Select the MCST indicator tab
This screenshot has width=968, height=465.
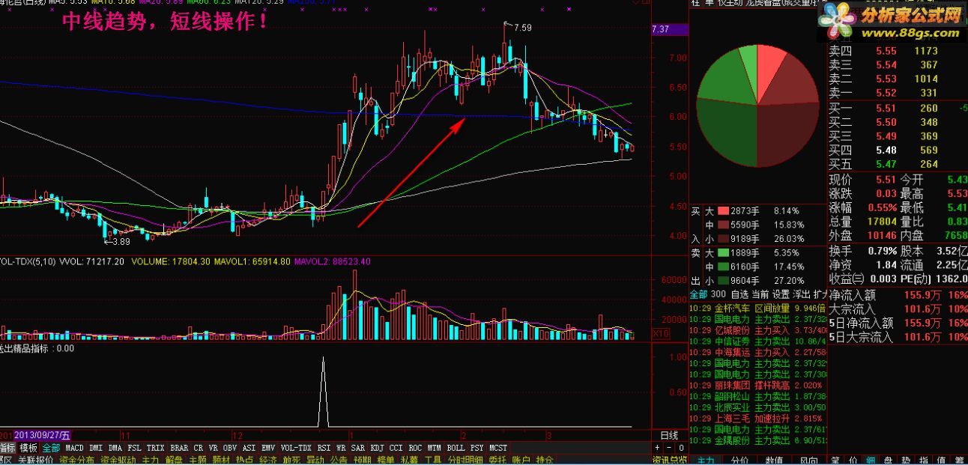coord(498,448)
